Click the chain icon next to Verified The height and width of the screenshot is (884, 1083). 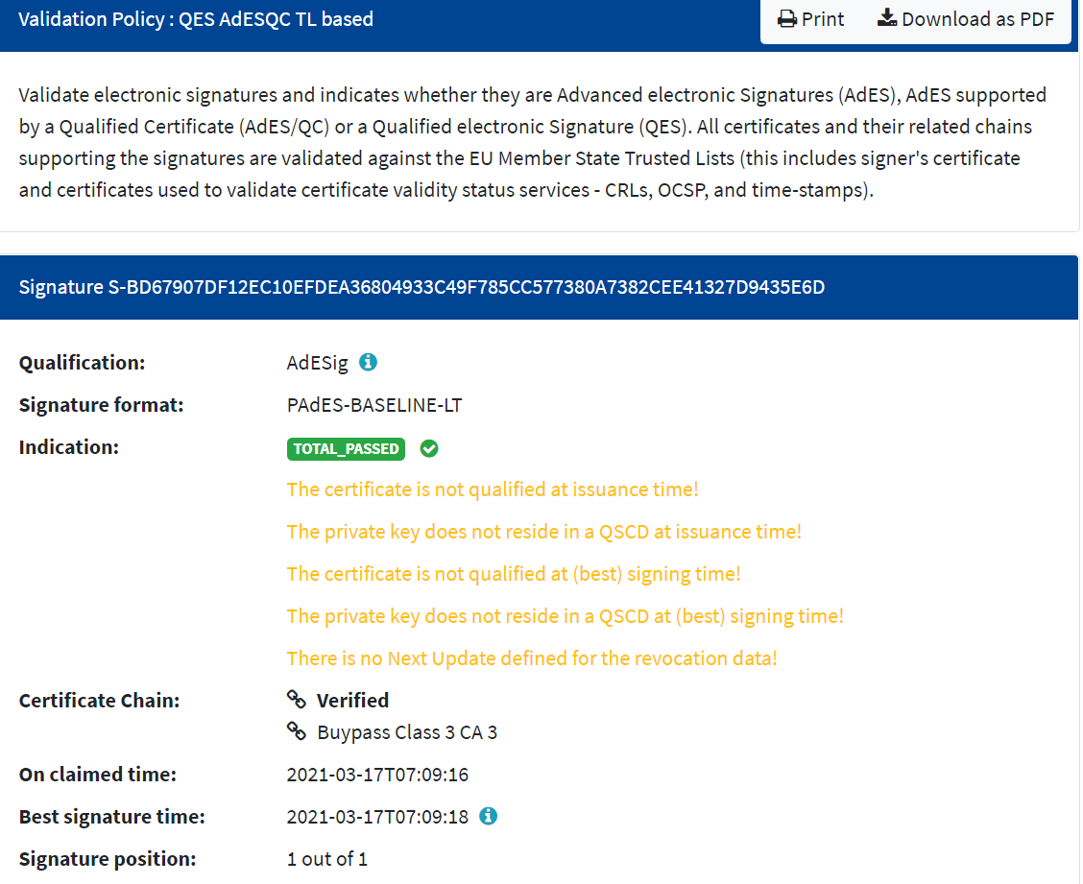point(297,700)
